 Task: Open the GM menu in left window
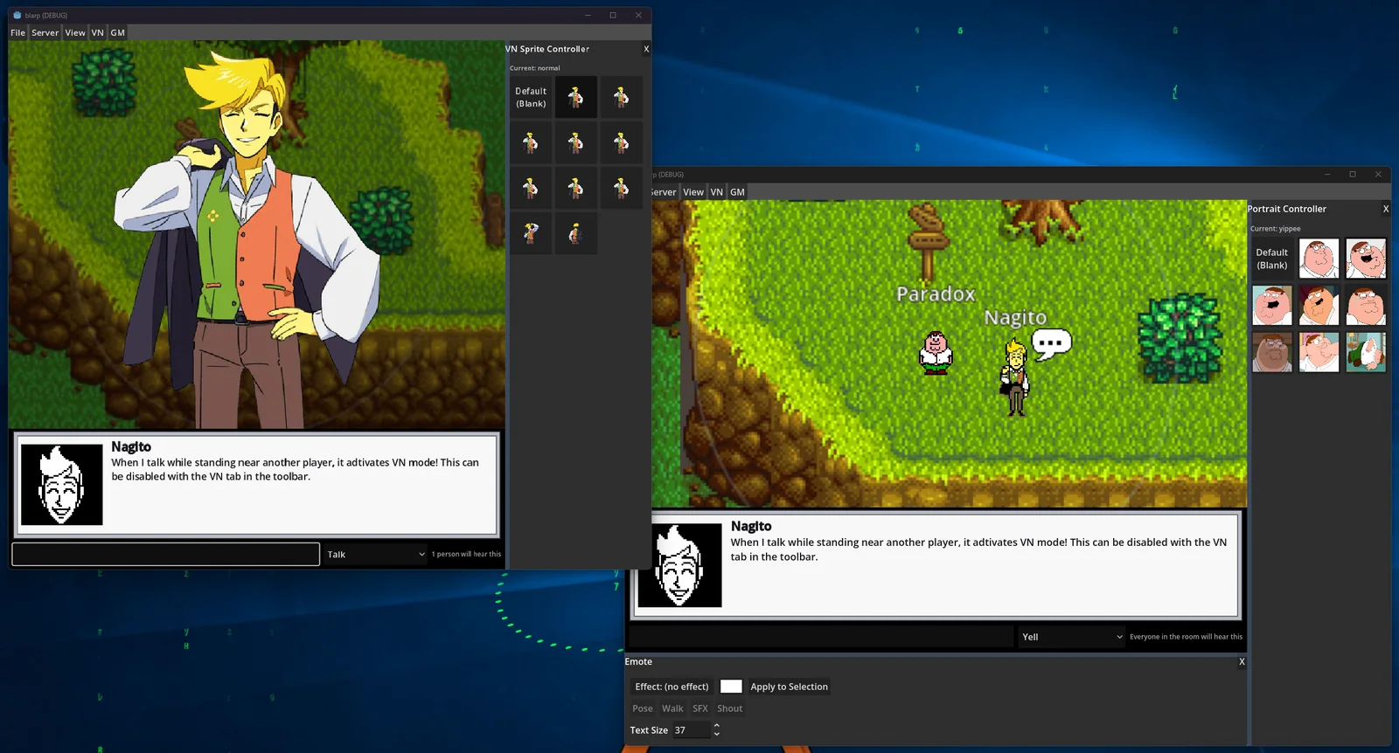tap(118, 32)
